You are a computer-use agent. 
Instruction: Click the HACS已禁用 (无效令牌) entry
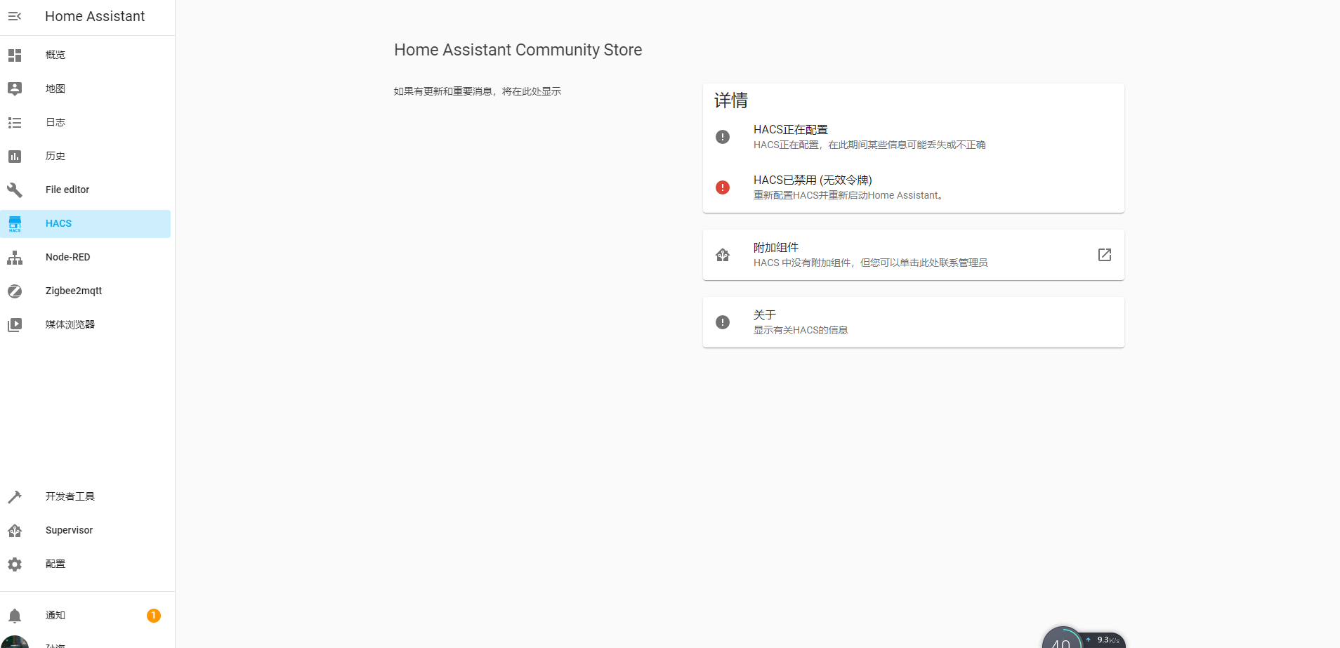914,187
